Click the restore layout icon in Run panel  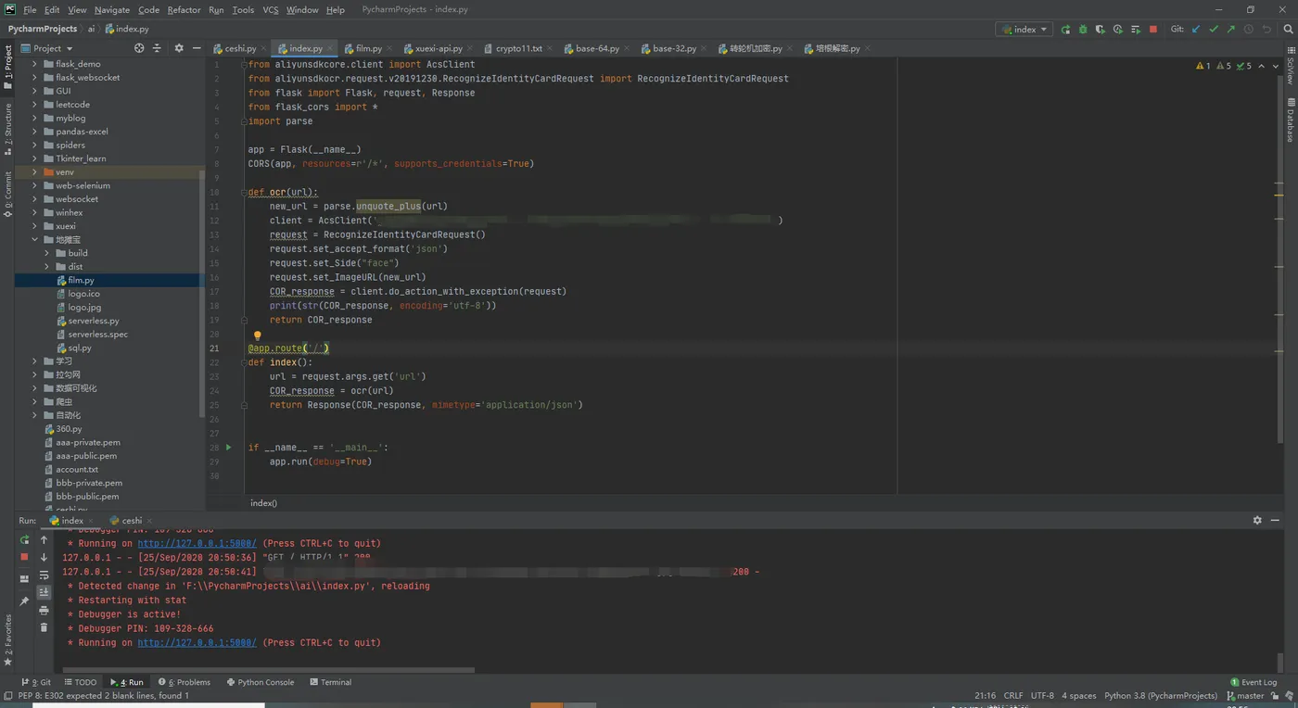tap(25, 579)
